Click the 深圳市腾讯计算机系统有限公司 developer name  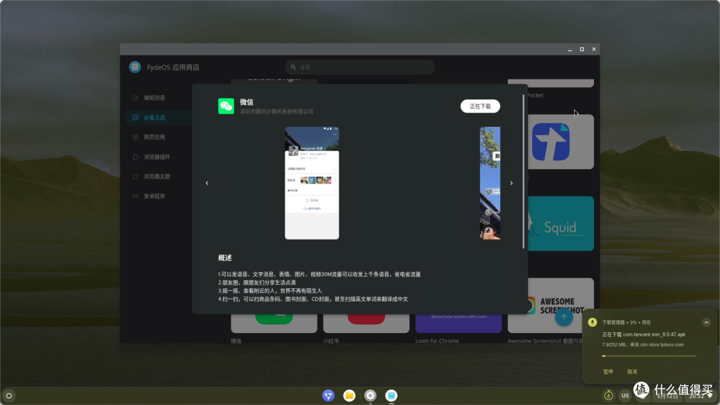(277, 111)
